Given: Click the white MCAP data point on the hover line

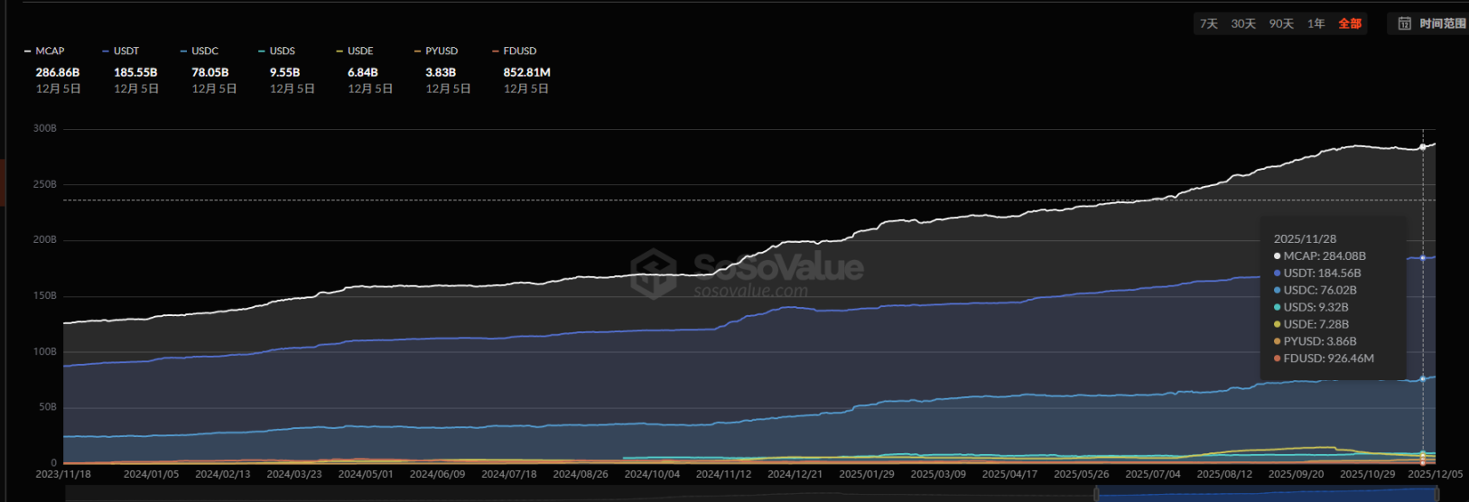Looking at the screenshot, I should (1423, 147).
